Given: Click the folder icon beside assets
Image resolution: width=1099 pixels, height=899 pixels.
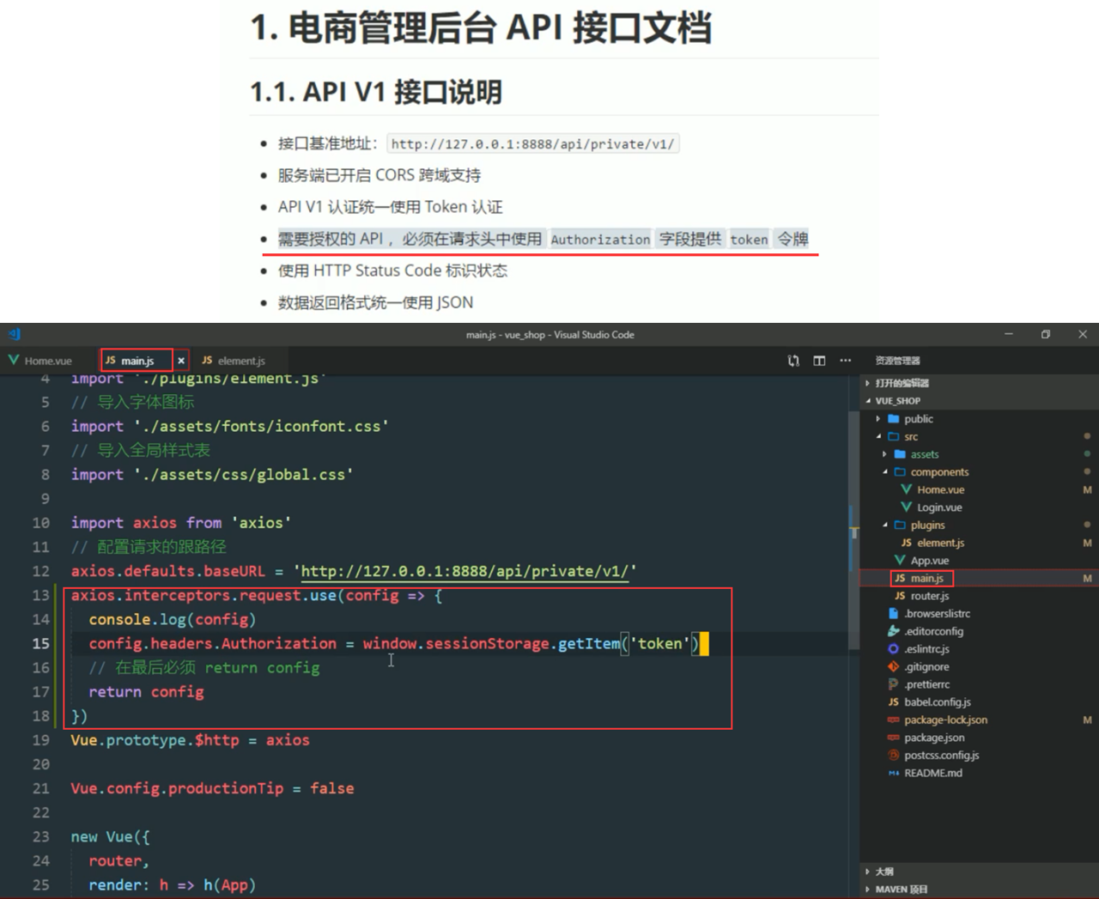Looking at the screenshot, I should (x=900, y=454).
